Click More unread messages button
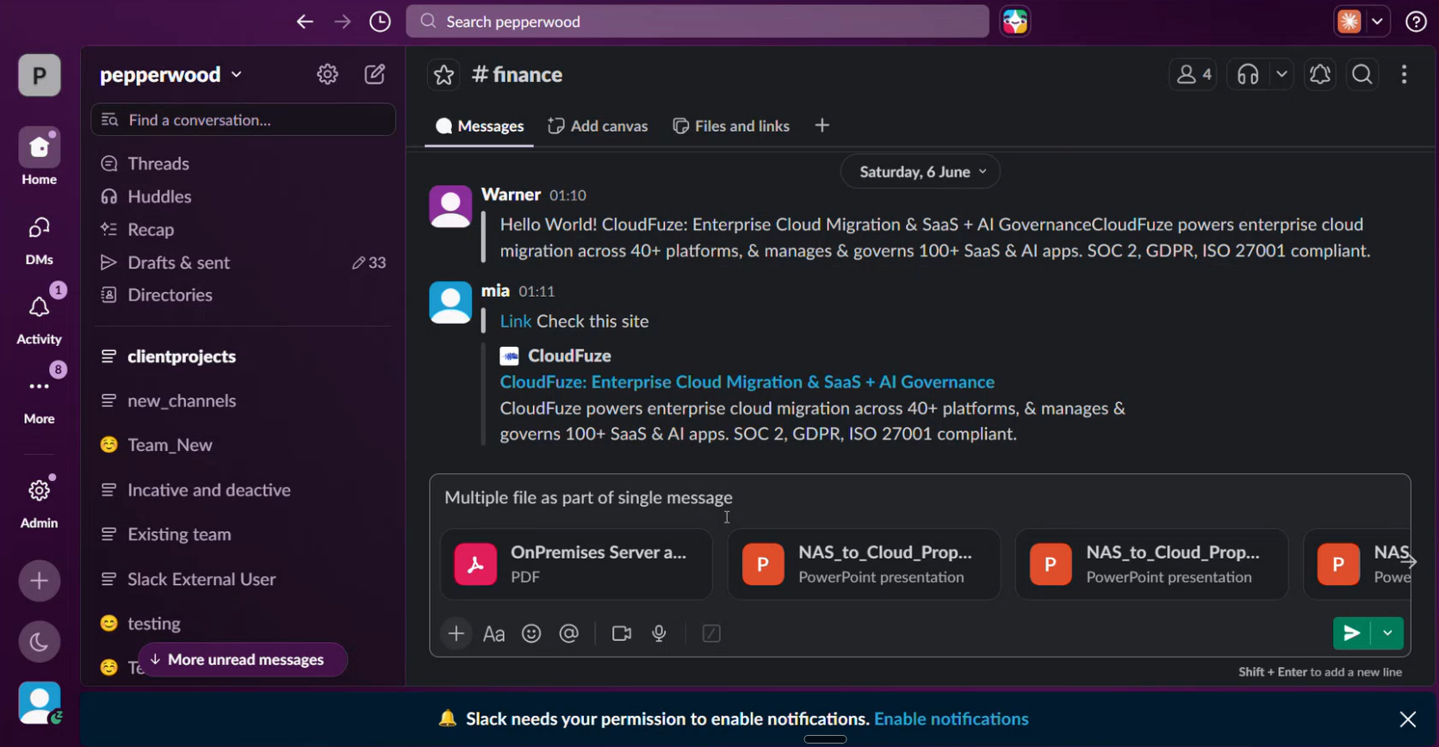This screenshot has height=747, width=1439. click(242, 660)
